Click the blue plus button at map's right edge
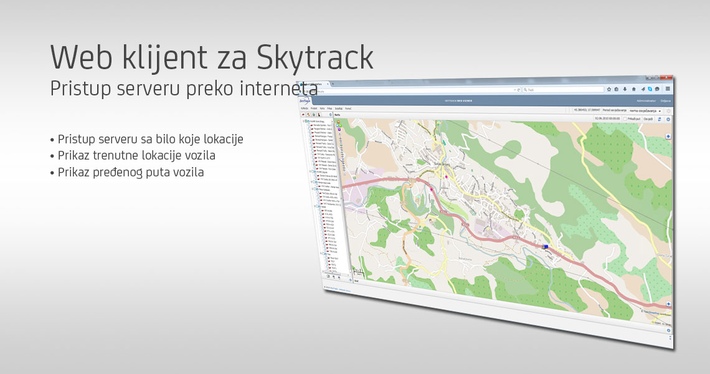 coord(668,137)
